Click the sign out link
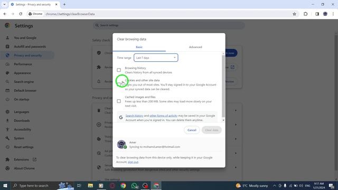 click(133, 162)
